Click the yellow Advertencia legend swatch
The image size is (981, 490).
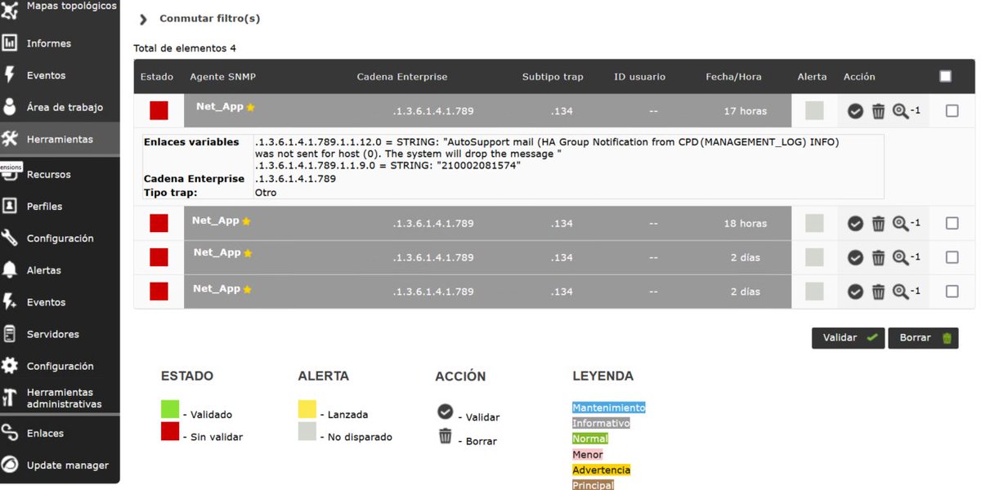601,470
